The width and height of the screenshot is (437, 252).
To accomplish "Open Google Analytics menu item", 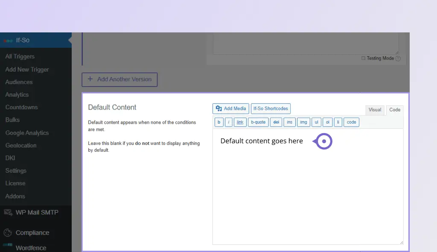I will coord(27,133).
